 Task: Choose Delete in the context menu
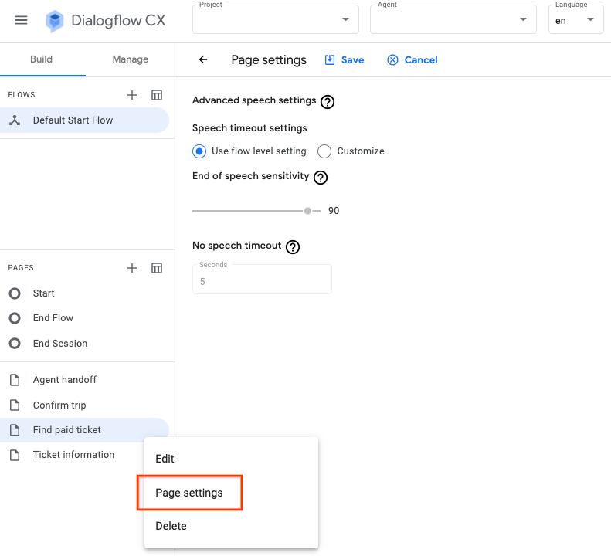coord(231,527)
